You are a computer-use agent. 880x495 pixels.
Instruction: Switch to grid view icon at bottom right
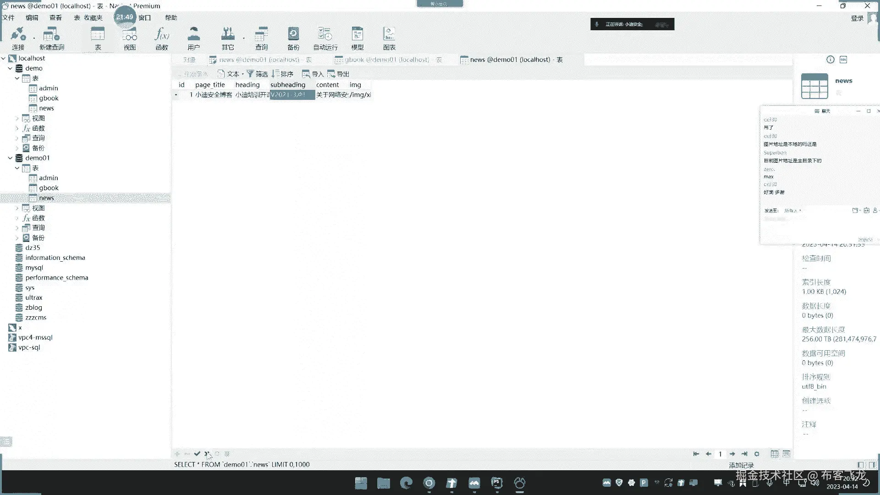coord(774,454)
